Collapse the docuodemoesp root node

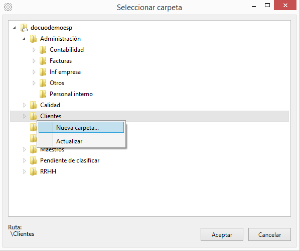pos(14,28)
